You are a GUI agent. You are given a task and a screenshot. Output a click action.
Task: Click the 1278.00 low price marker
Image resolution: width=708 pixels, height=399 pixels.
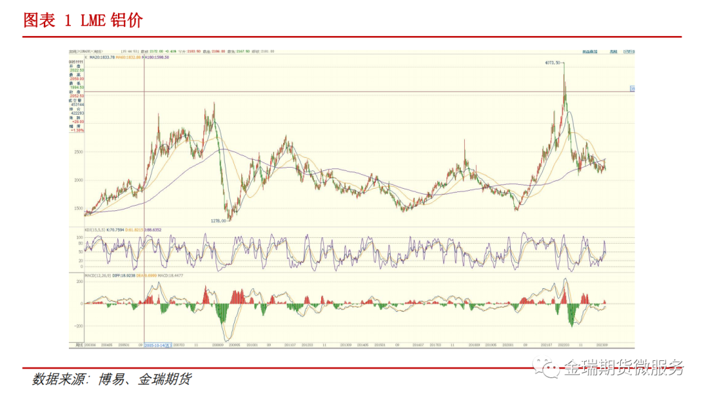pos(218,221)
